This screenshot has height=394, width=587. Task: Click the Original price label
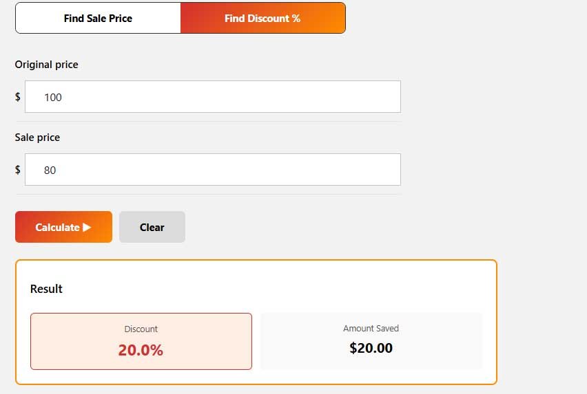coord(46,65)
